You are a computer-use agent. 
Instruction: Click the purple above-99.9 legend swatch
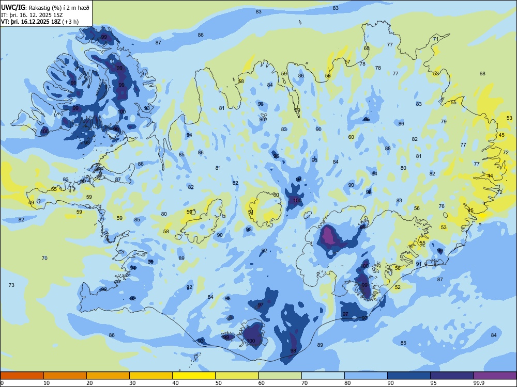(x=495, y=376)
